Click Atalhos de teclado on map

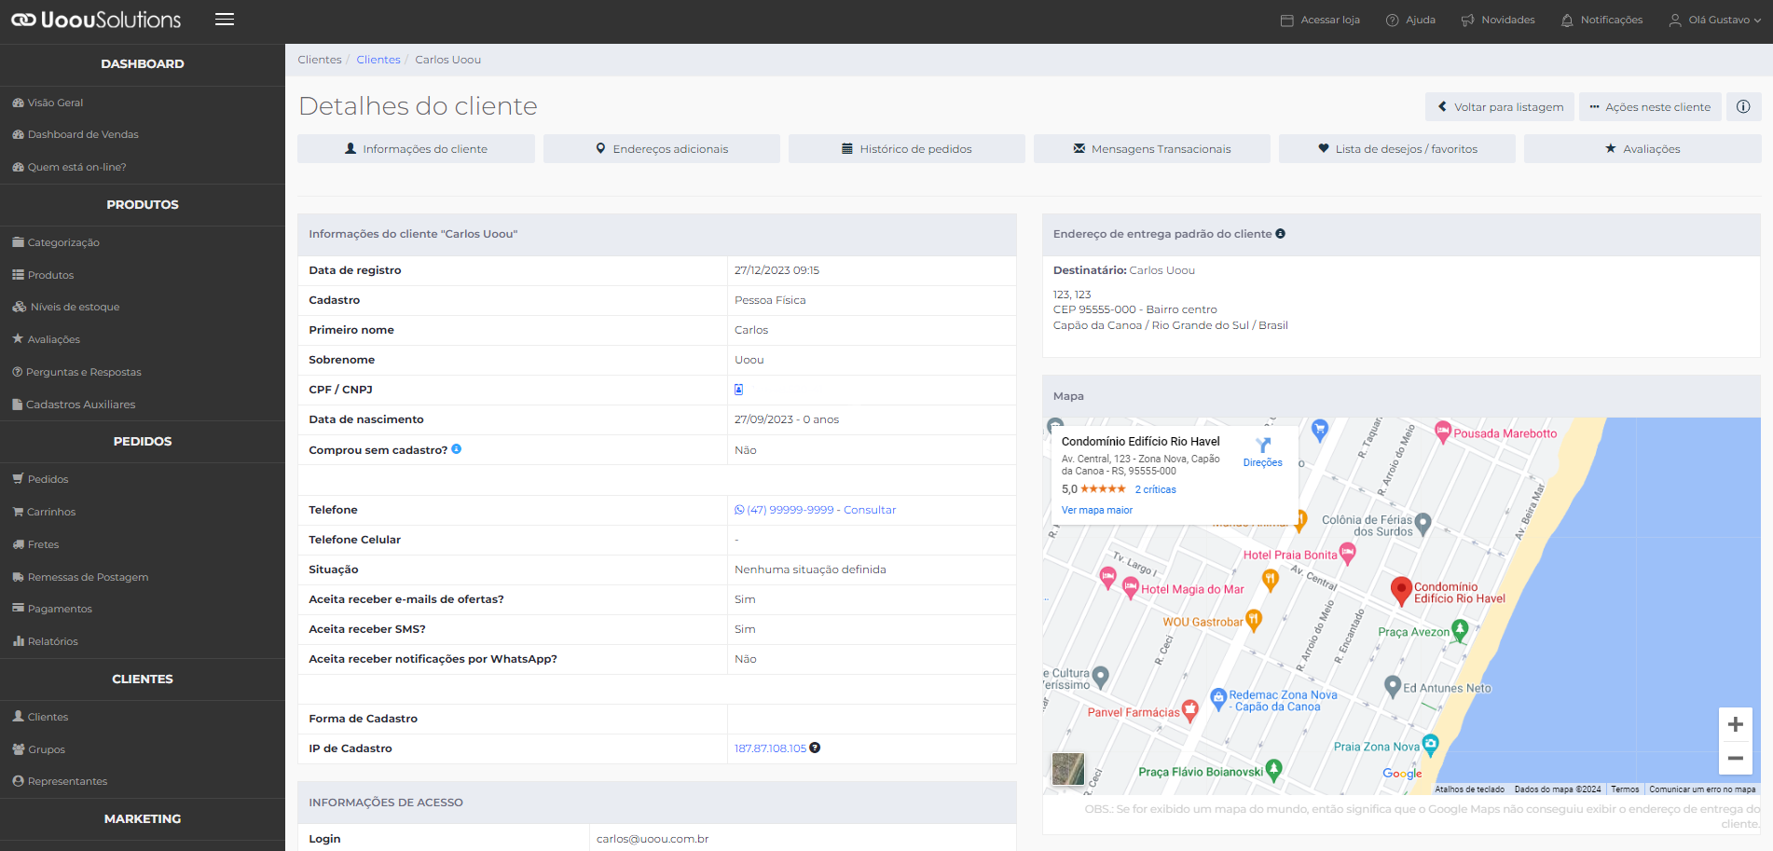click(1469, 789)
